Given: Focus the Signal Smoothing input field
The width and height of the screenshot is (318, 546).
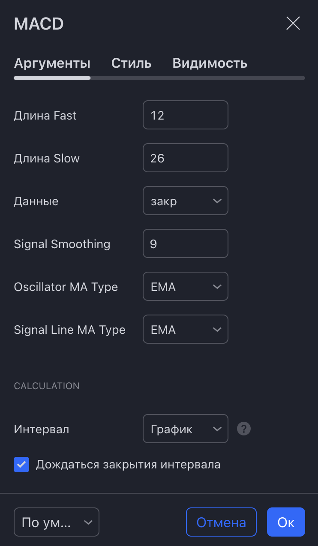Looking at the screenshot, I should click(186, 243).
